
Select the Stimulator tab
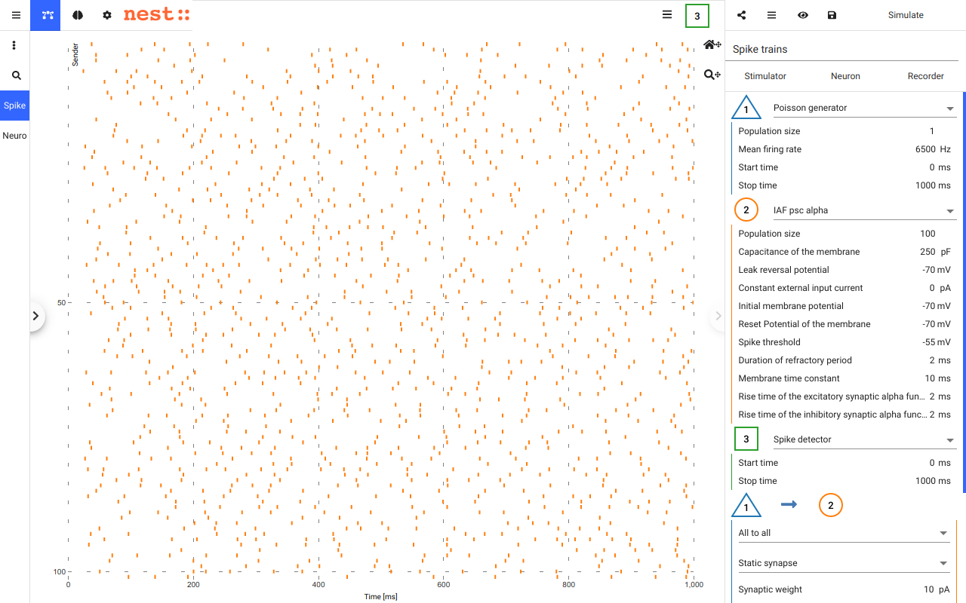point(765,76)
